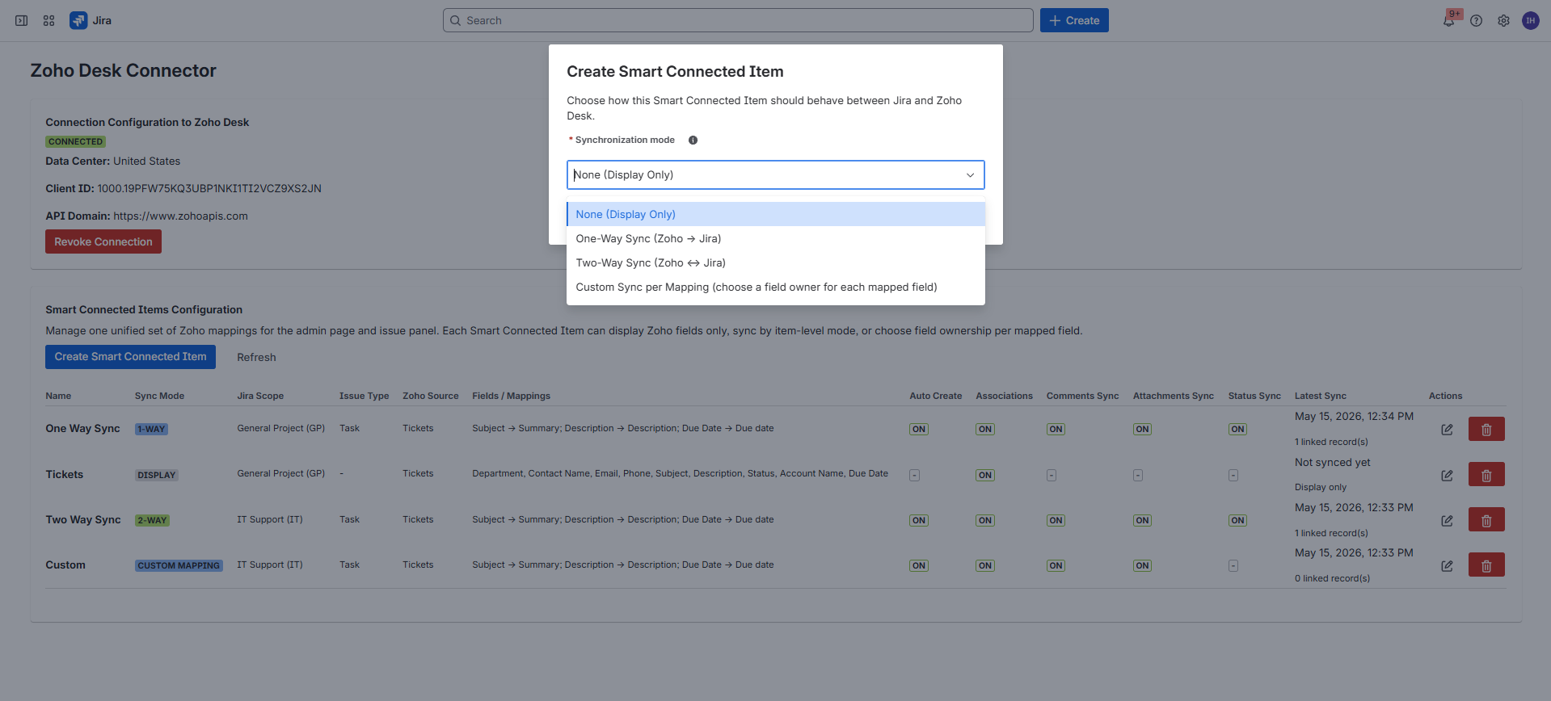The height and width of the screenshot is (701, 1551).
Task: Toggle the Jira sidebar panel icon
Action: pos(22,20)
